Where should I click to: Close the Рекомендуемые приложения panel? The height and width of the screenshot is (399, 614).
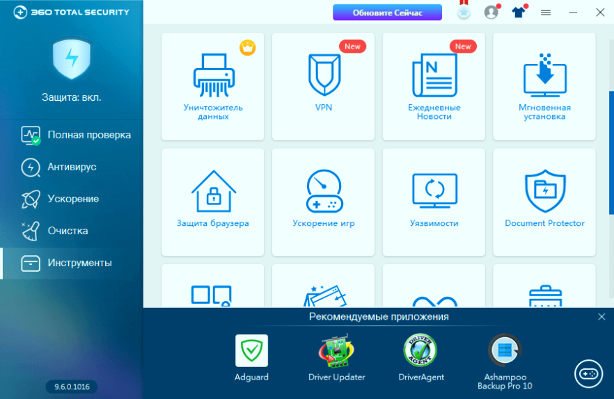(x=601, y=316)
